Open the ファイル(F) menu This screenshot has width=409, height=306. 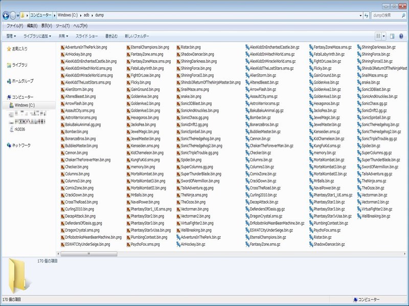(x=15, y=26)
